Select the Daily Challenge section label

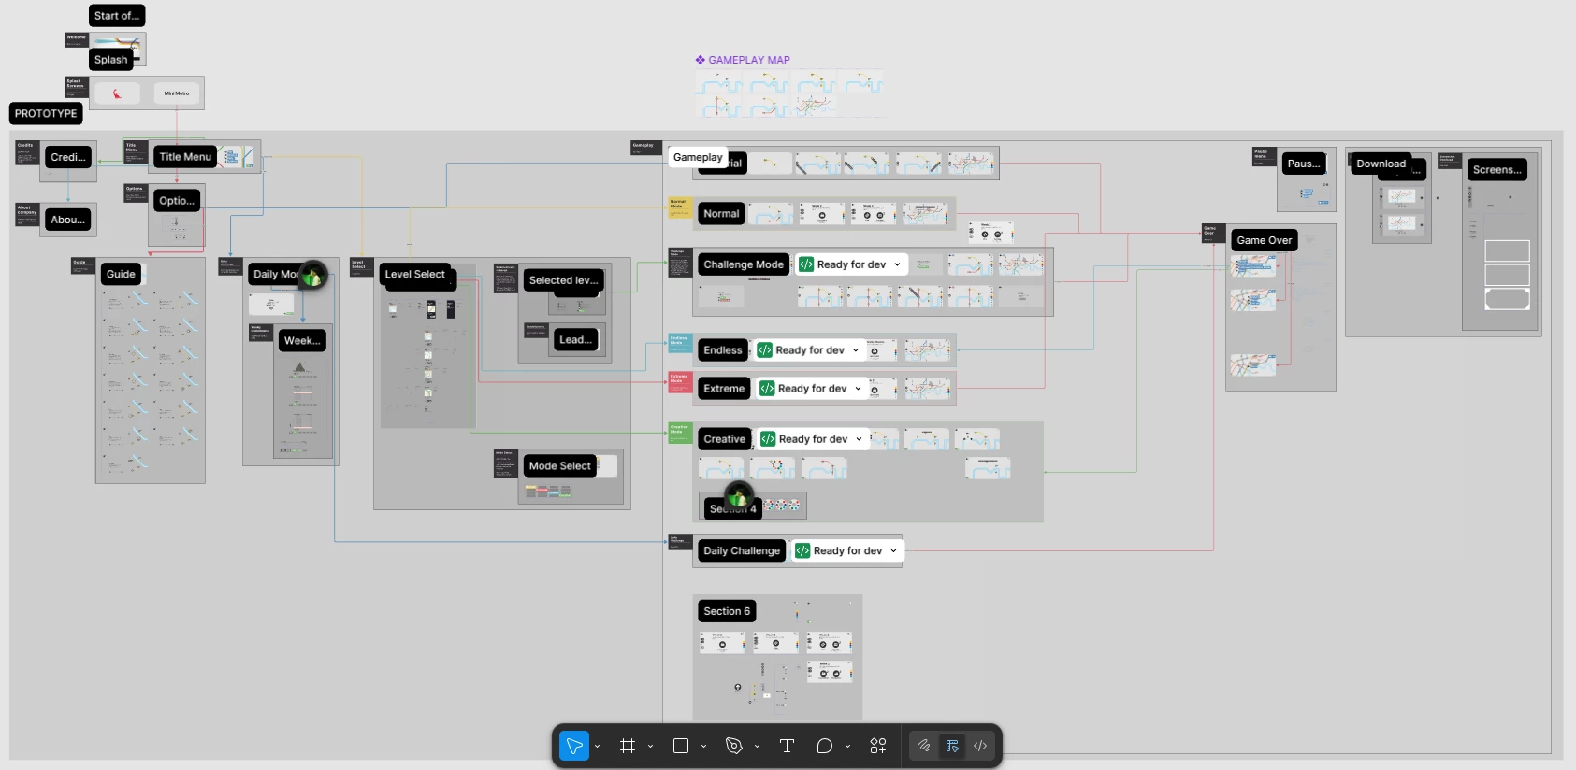[742, 551]
